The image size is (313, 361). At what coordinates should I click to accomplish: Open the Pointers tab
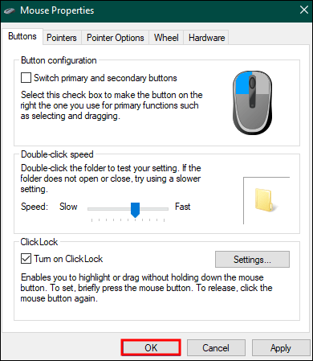[62, 38]
